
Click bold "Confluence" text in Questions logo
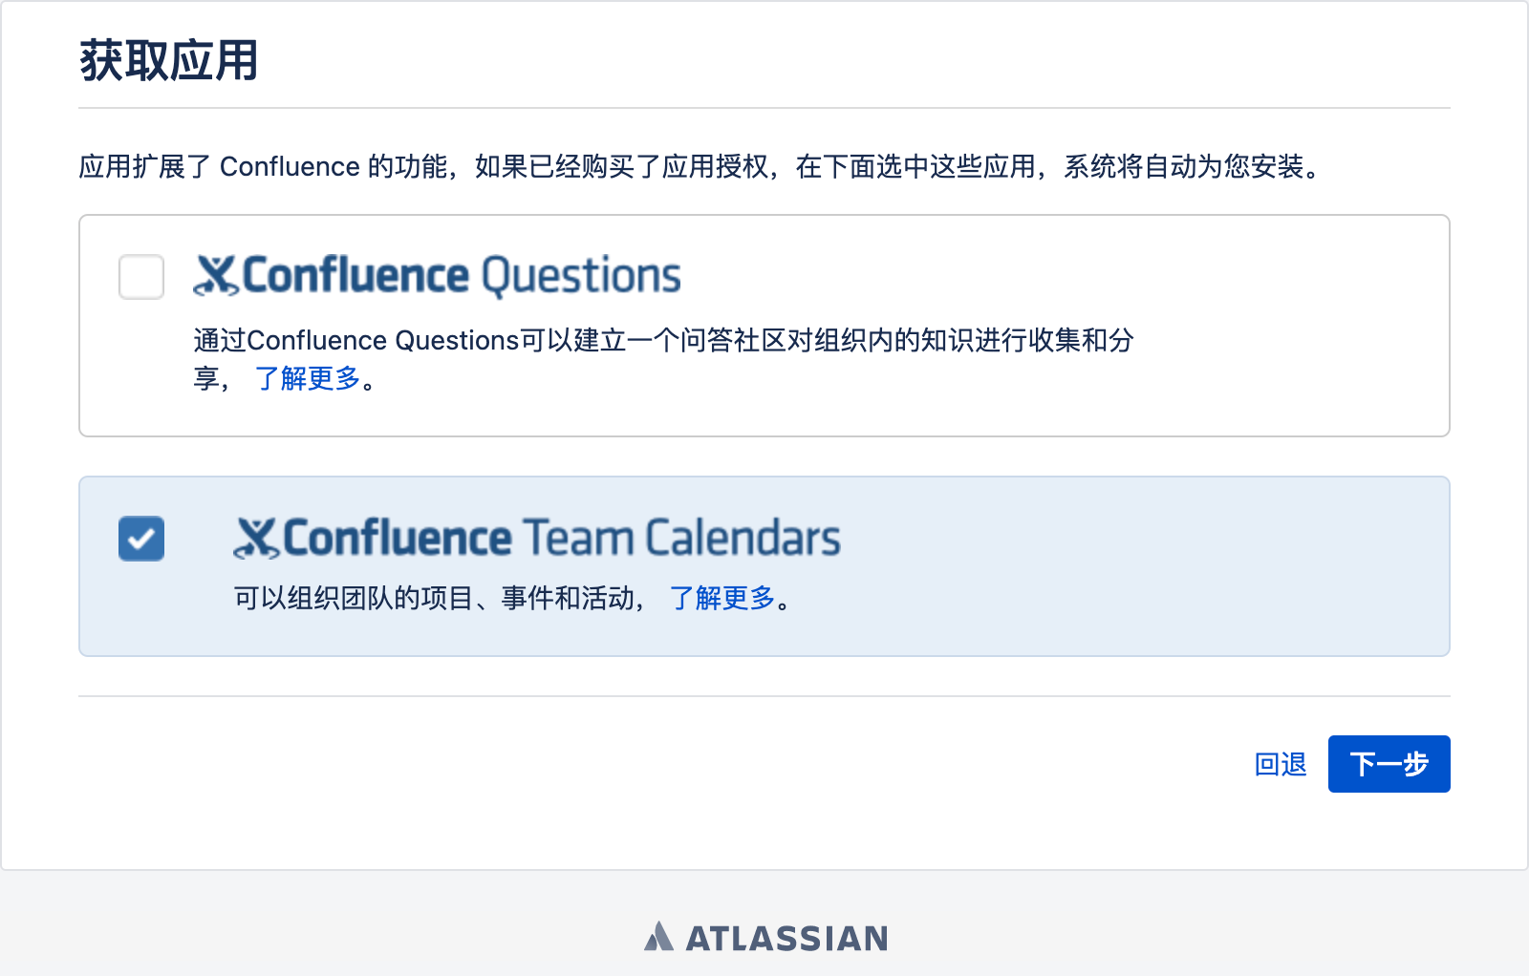(x=355, y=275)
